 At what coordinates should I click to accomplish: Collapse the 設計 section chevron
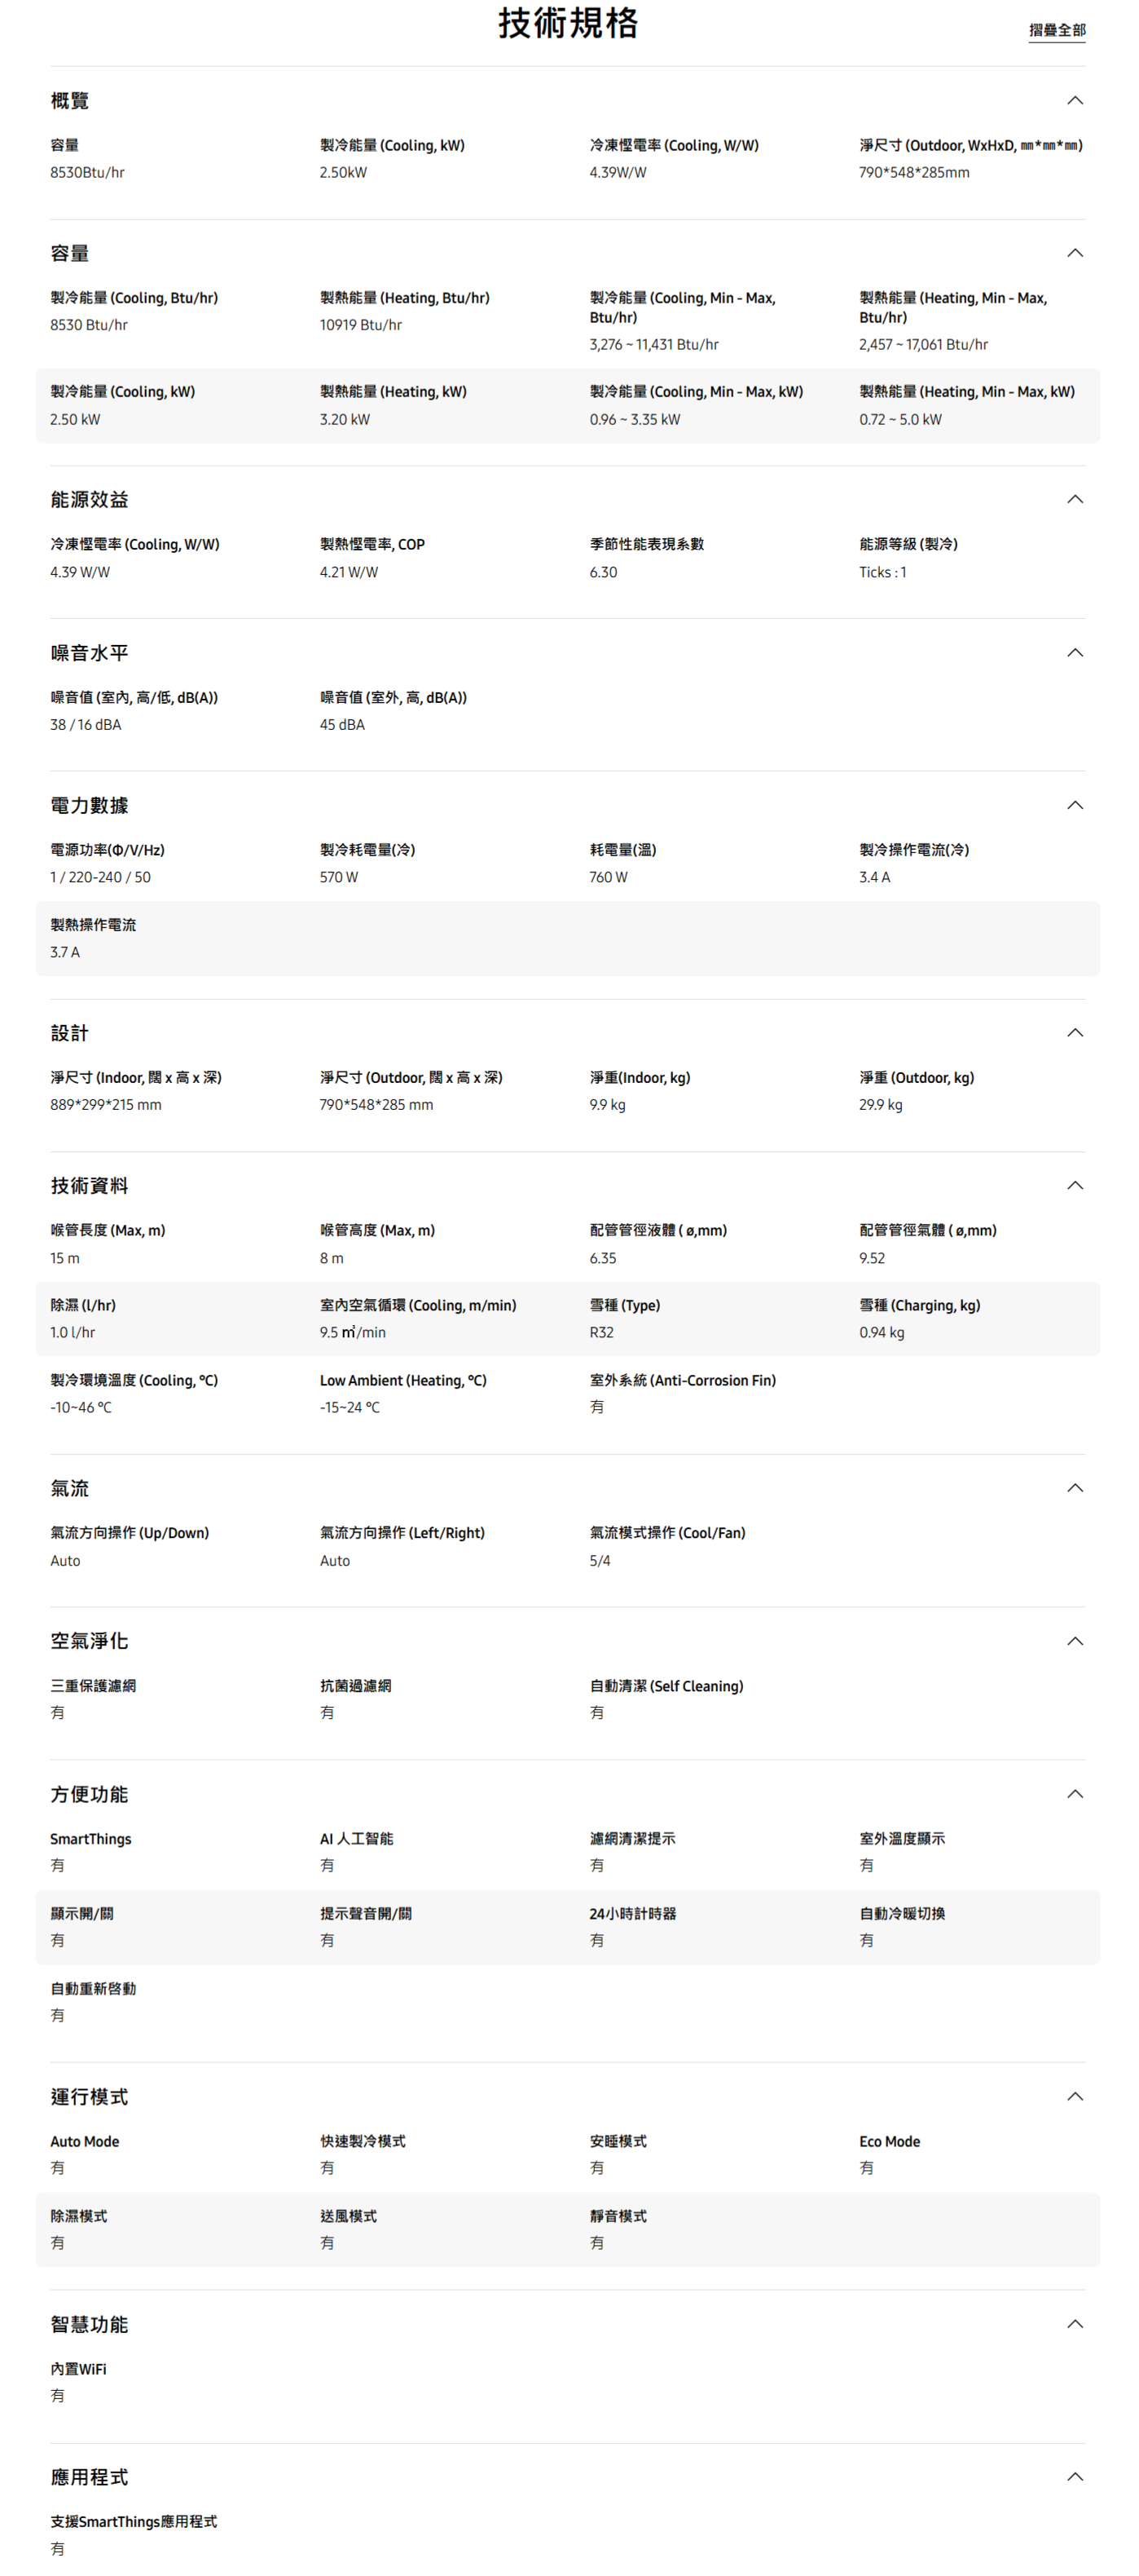[1074, 1033]
